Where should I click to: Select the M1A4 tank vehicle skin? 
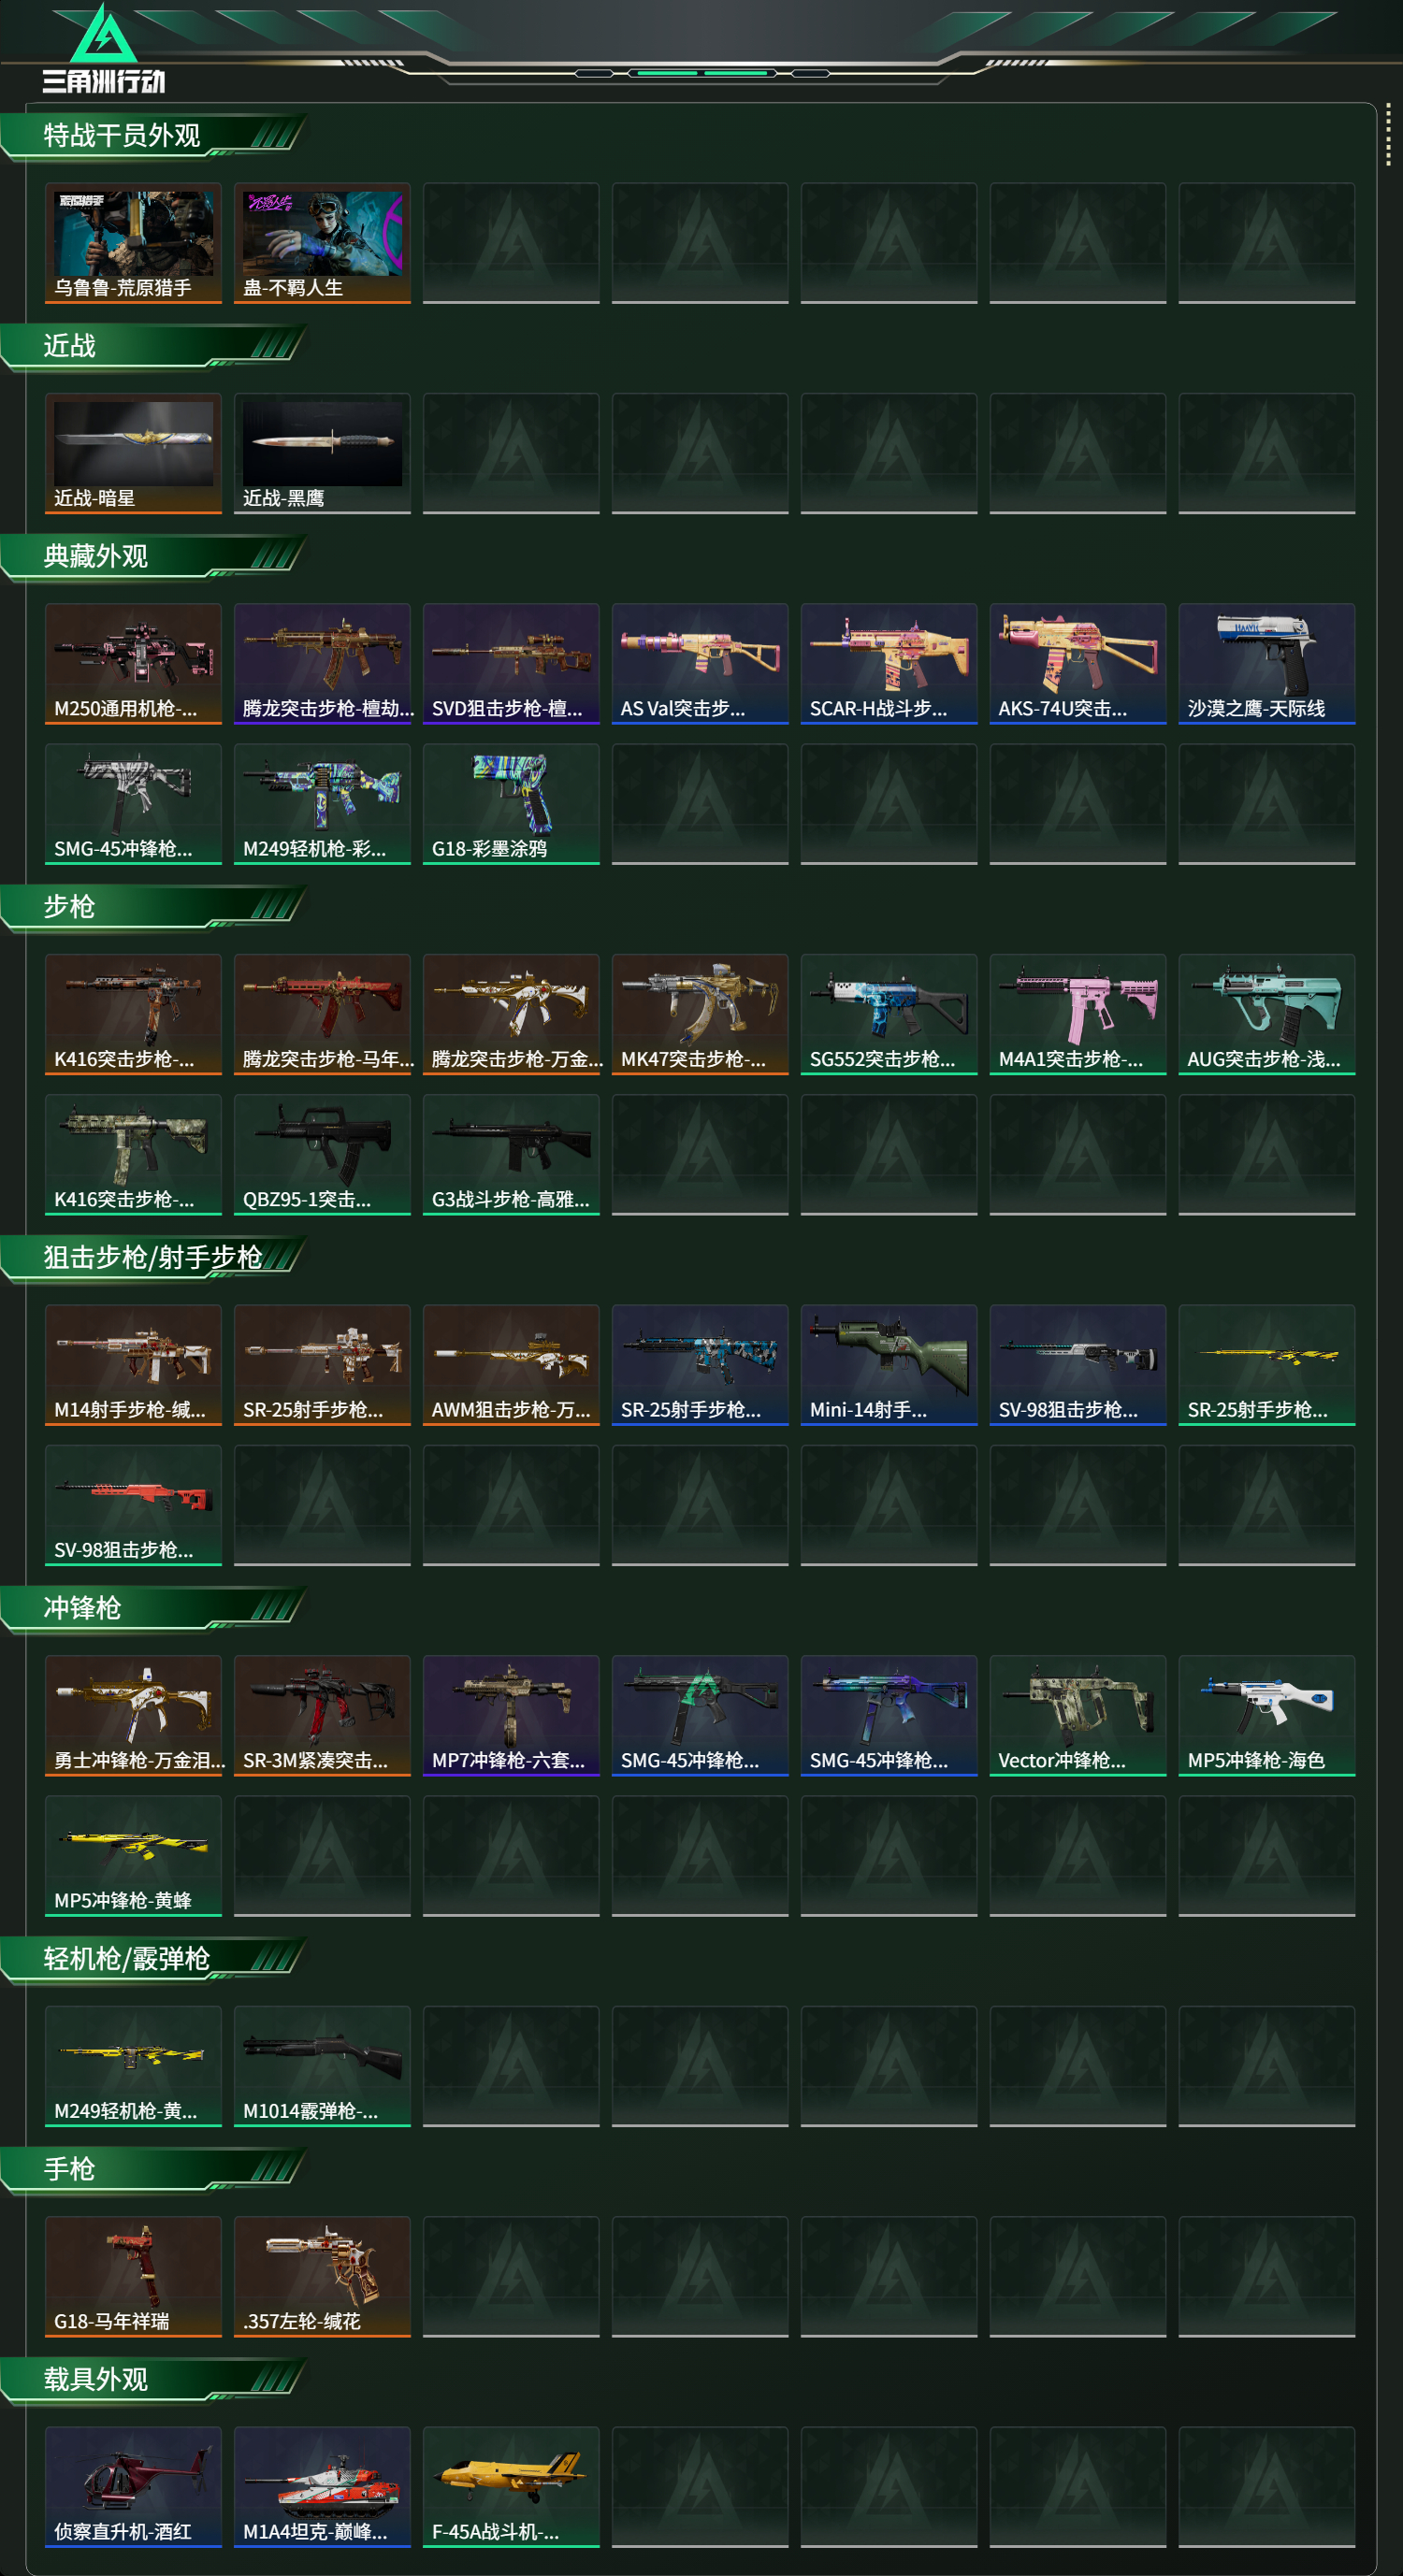click(322, 2486)
